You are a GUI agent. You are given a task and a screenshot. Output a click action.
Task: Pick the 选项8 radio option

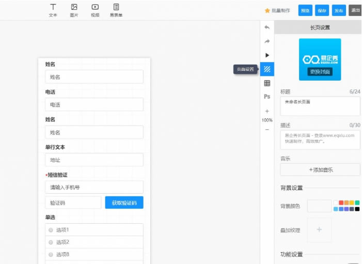coord(51,255)
